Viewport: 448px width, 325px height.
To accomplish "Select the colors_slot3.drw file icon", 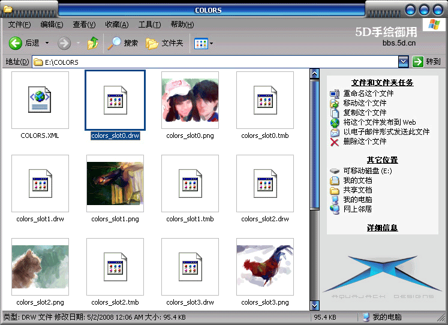I will 190,267.
